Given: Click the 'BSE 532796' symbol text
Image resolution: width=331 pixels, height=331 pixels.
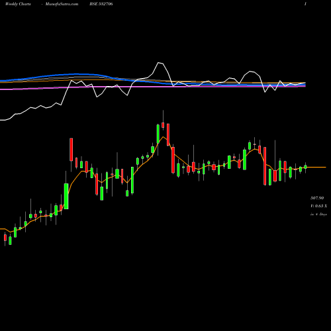Looking at the screenshot, I should click(x=101, y=4).
